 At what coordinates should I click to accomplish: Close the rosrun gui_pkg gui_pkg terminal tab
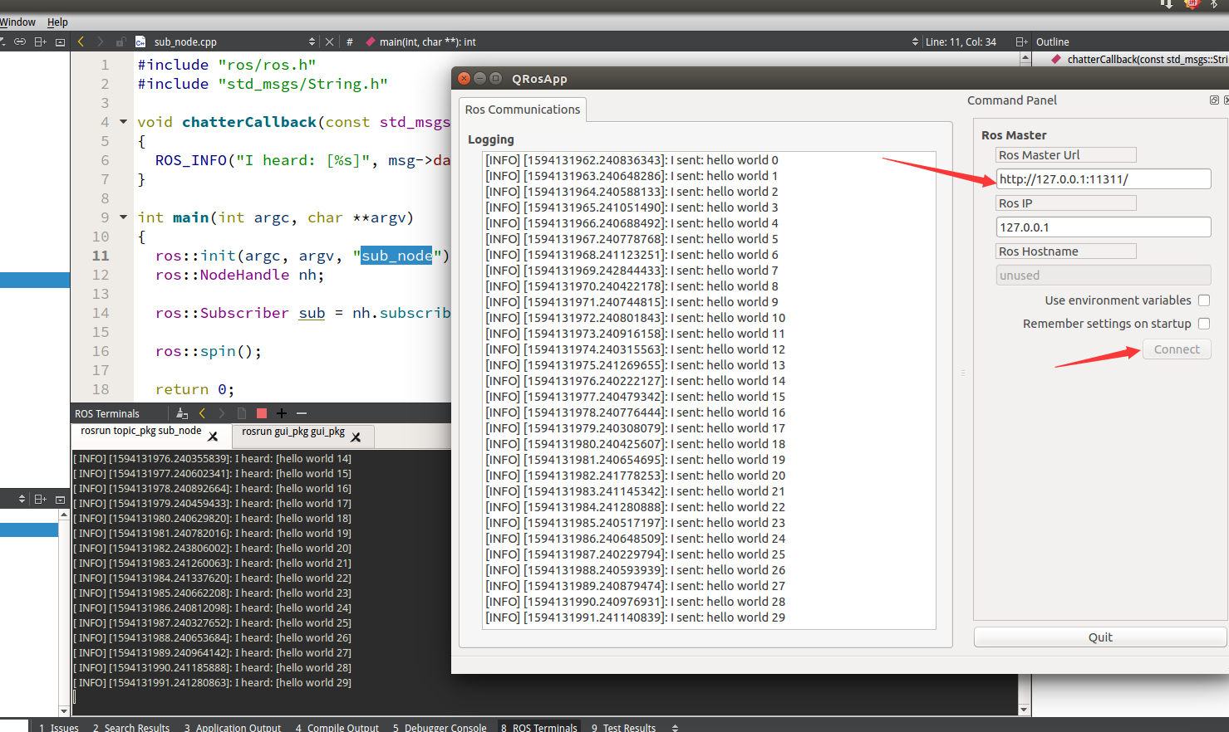click(356, 437)
